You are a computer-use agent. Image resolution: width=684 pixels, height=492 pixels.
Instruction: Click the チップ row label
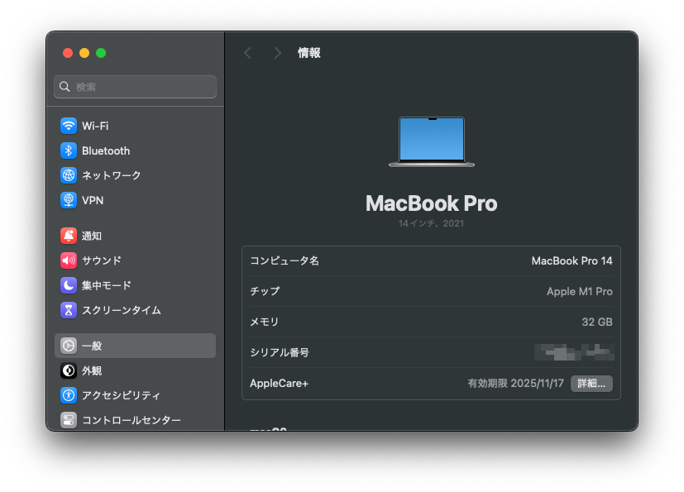[x=265, y=291]
